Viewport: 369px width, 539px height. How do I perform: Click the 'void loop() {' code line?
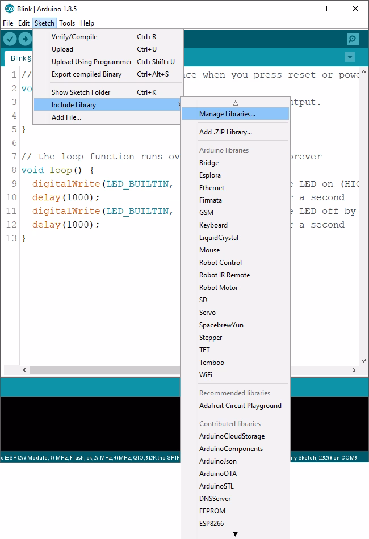pyautogui.click(x=57, y=170)
